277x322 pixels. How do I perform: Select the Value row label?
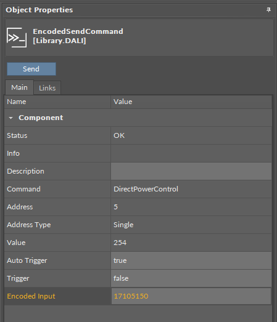[x=16, y=243]
